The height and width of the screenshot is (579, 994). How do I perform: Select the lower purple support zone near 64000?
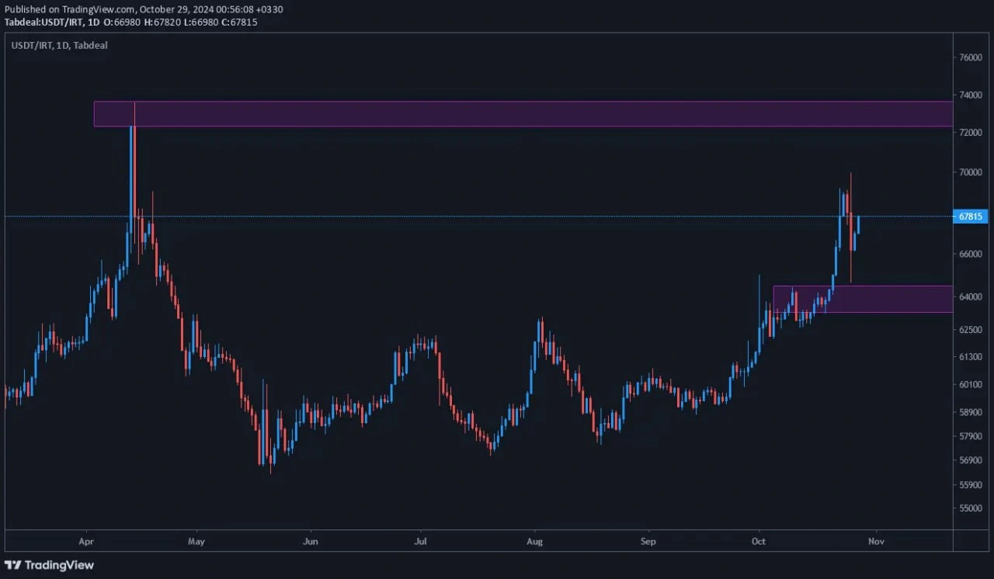[x=863, y=300]
